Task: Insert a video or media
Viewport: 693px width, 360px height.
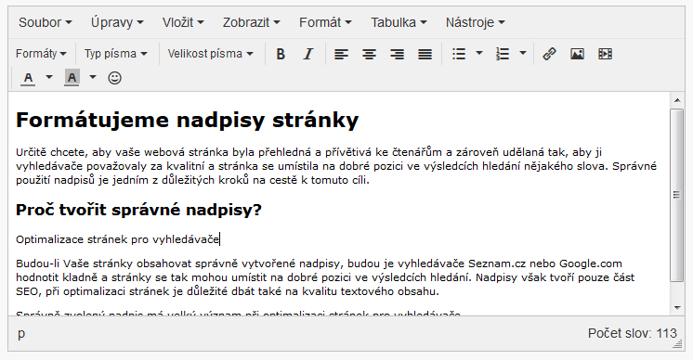Action: coord(605,54)
